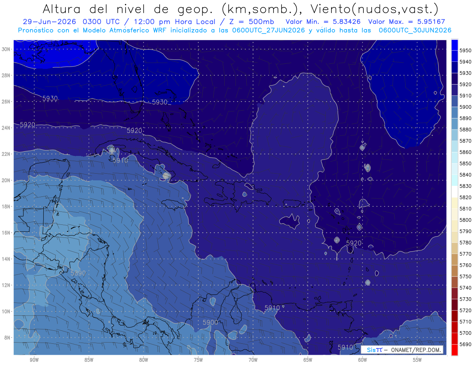Click the legend tick label "5740"
This screenshot has height=365, width=473.
466,287
